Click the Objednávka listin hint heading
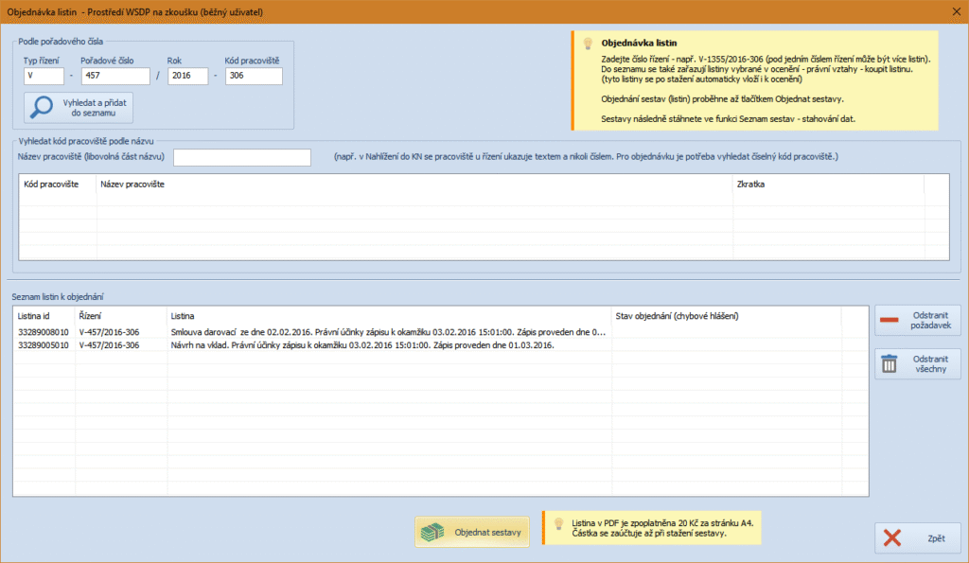This screenshot has height=563, width=969. pyautogui.click(x=639, y=44)
